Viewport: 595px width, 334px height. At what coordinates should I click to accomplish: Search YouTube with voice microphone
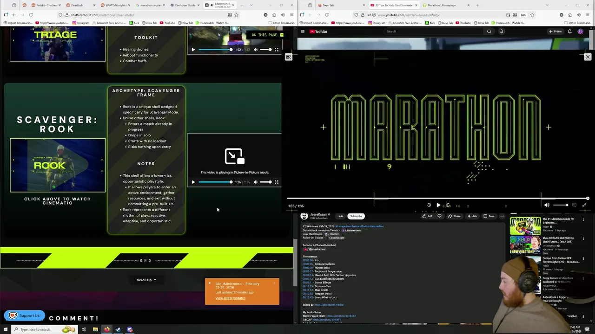point(502,32)
